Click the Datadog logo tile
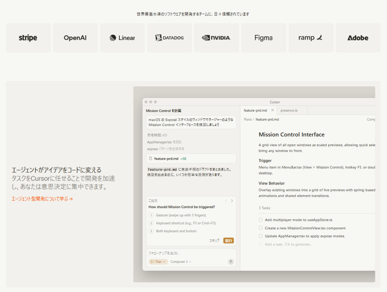The image size is (387, 292). pos(169,38)
